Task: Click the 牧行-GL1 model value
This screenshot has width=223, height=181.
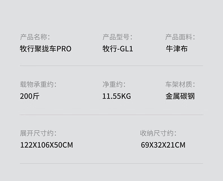Action: (x=118, y=49)
